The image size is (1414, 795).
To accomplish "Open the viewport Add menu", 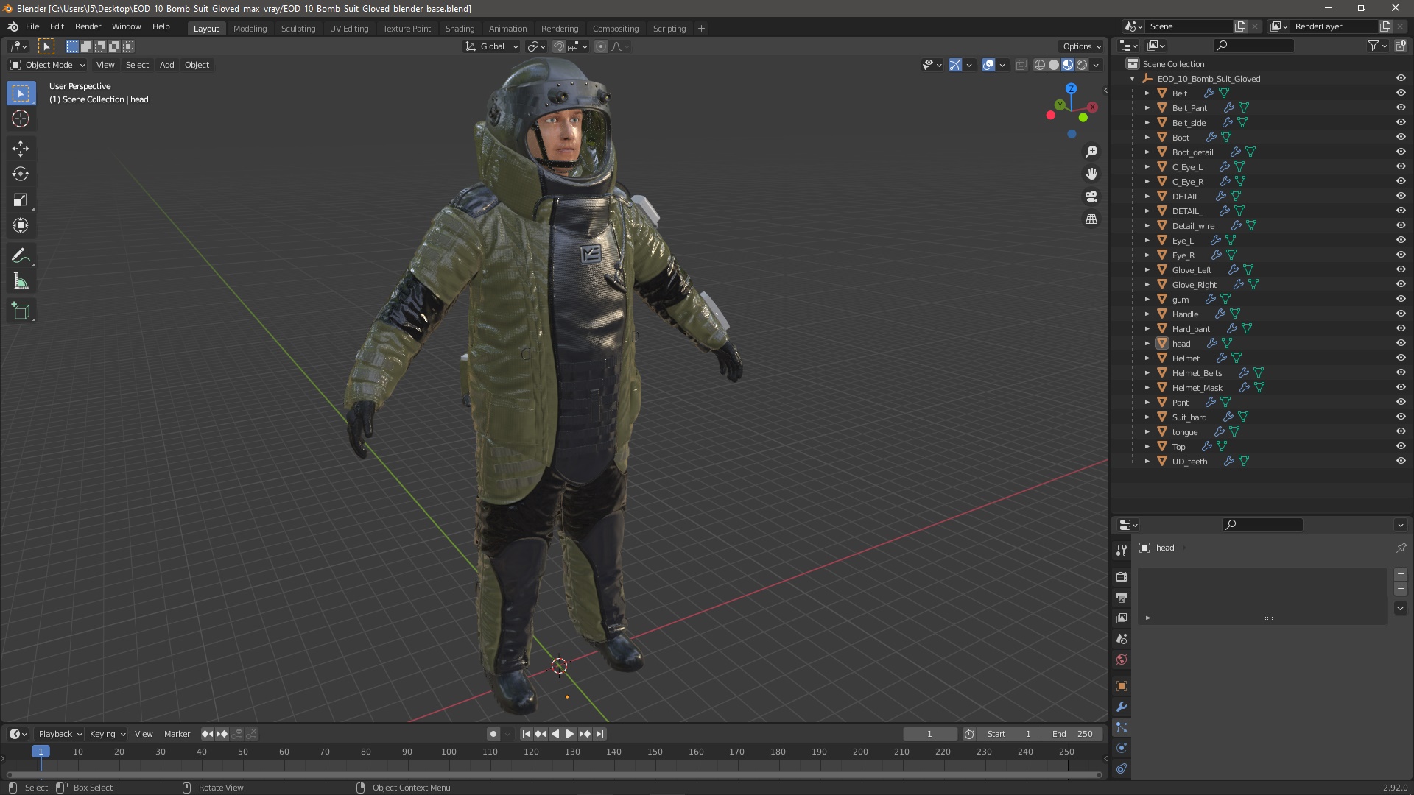I will [x=167, y=65].
